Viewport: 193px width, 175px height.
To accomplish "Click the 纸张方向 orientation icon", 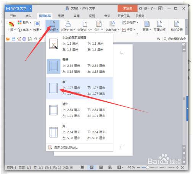I will click(68, 24).
